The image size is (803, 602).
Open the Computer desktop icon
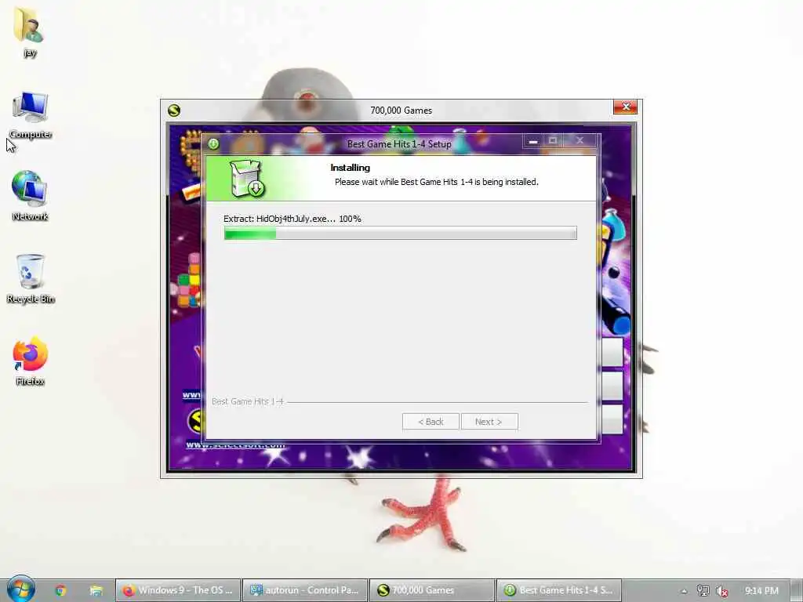31,114
